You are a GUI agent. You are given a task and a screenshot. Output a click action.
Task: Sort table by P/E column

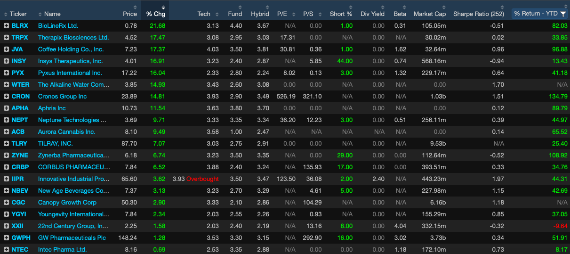pyautogui.click(x=282, y=14)
